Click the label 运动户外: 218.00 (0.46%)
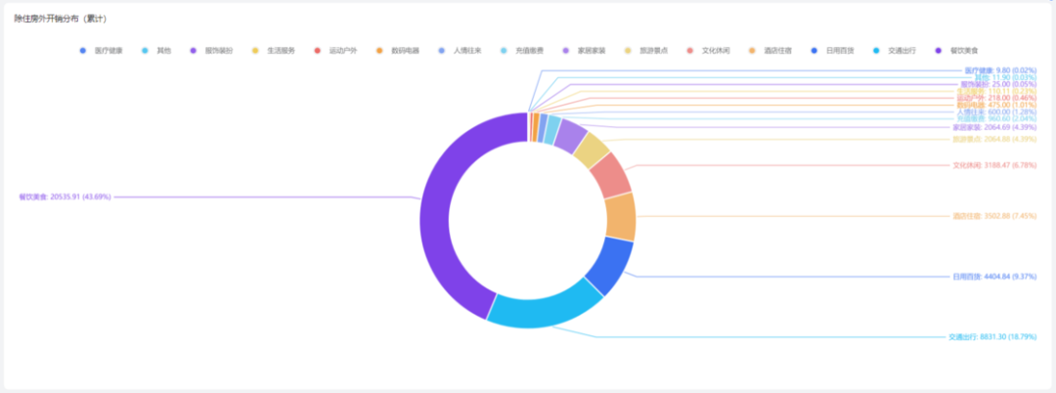The height and width of the screenshot is (393, 1056). pos(996,98)
